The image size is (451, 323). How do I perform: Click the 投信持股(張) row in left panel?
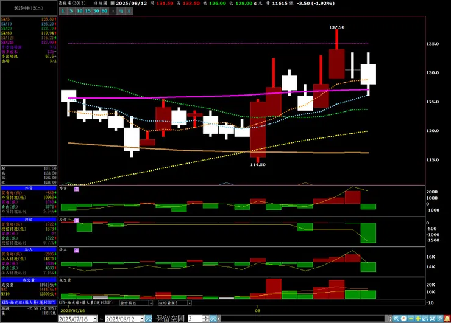click(29, 229)
